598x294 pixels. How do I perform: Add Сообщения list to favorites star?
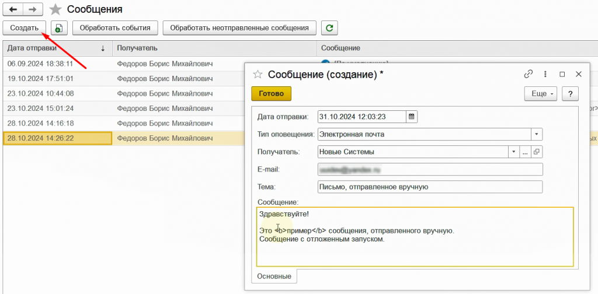click(55, 9)
